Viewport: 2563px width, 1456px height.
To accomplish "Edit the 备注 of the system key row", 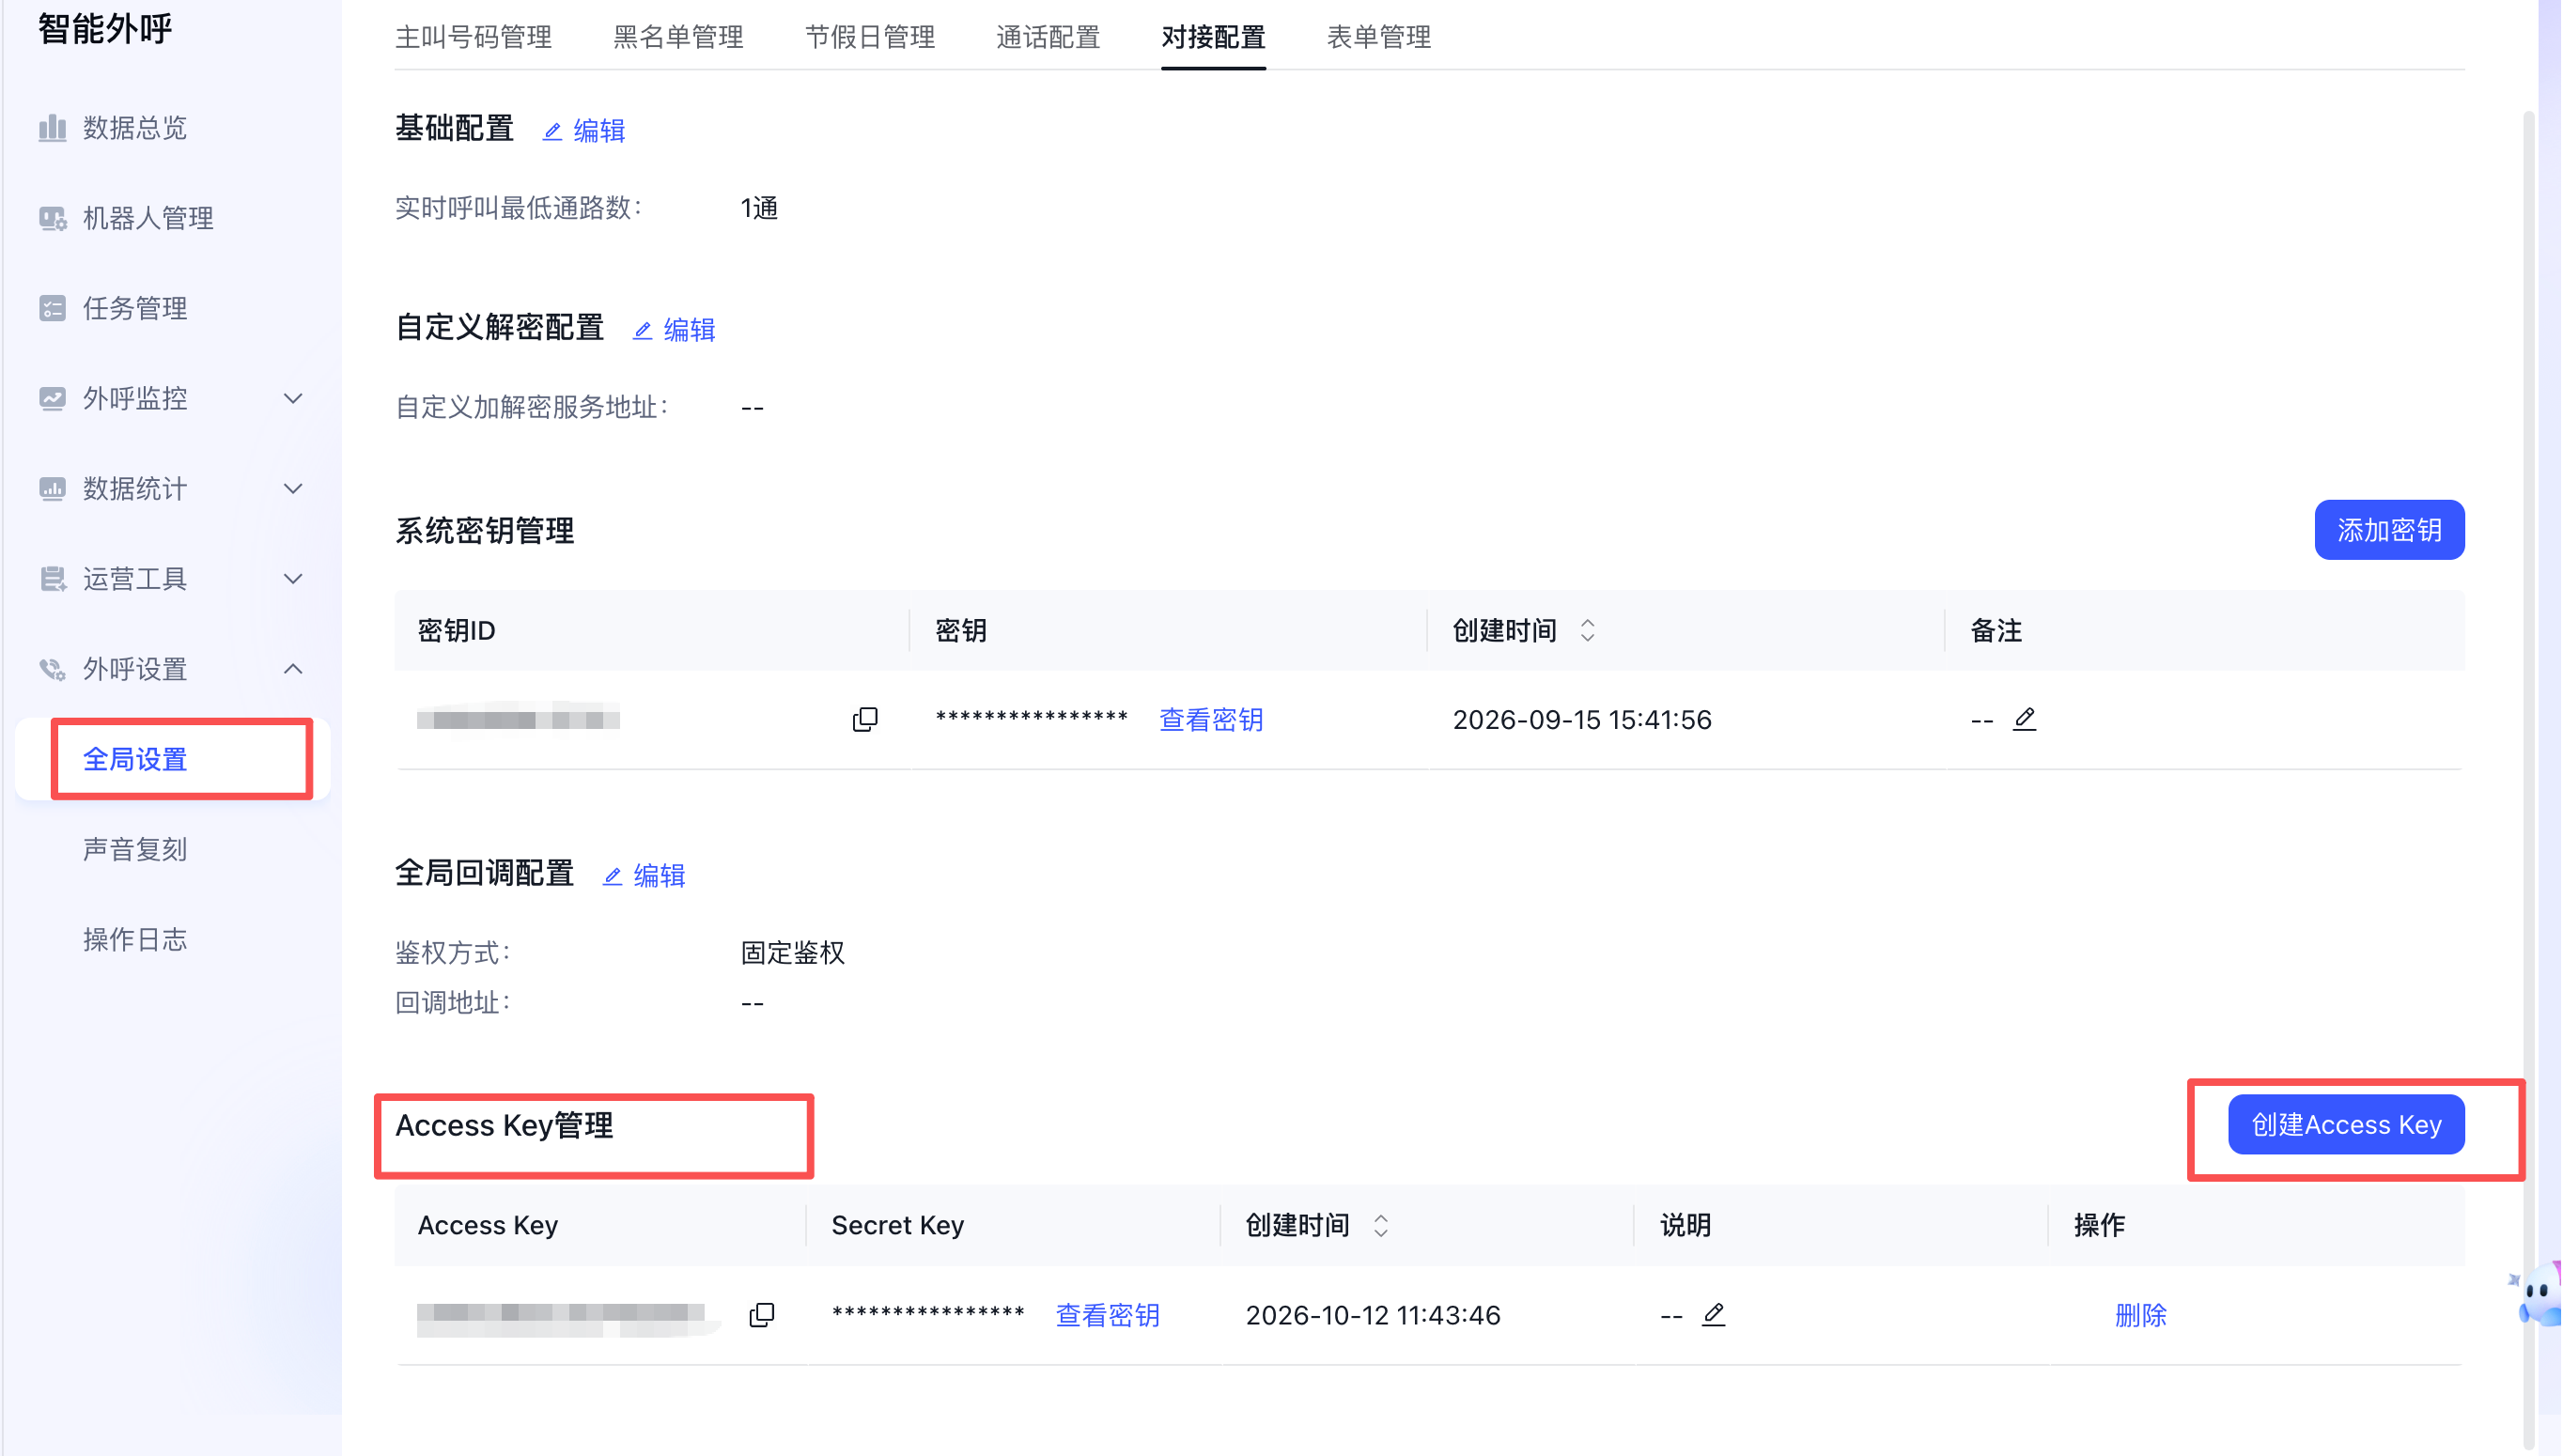I will (x=2025, y=719).
